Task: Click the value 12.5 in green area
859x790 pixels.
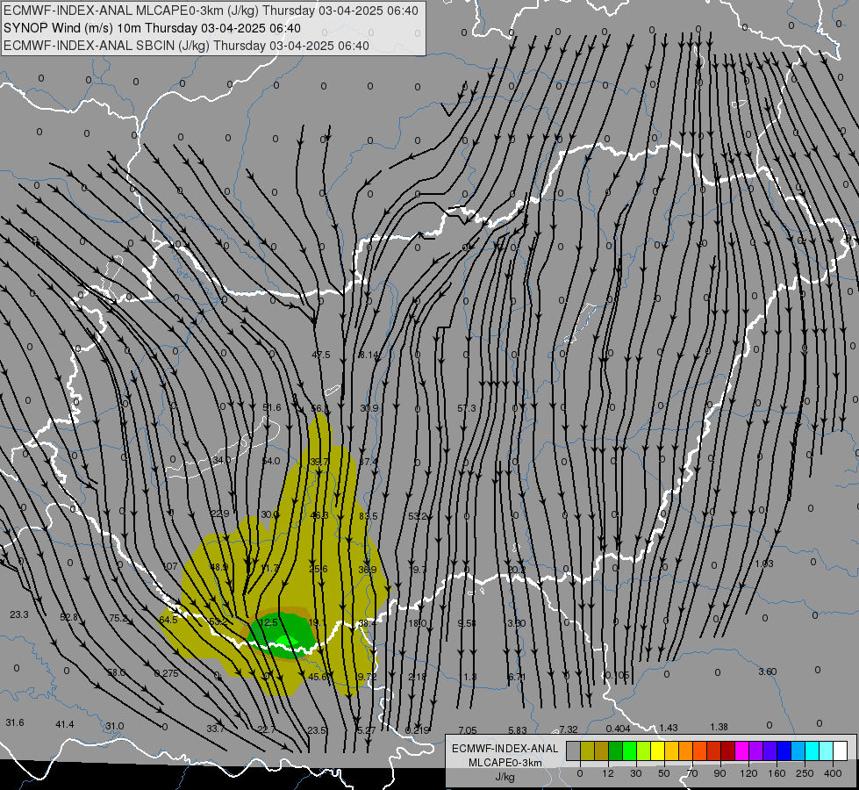Action: tap(268, 622)
